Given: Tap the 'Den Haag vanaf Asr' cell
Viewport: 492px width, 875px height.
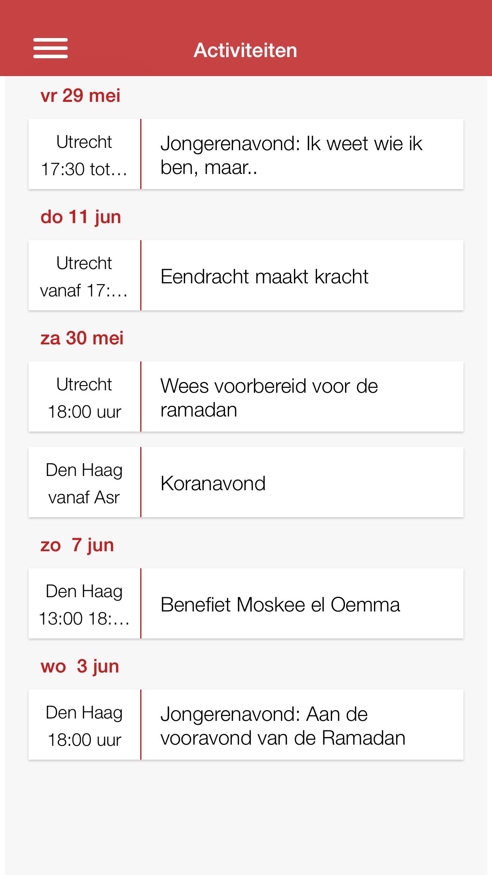Looking at the screenshot, I should click(x=84, y=483).
